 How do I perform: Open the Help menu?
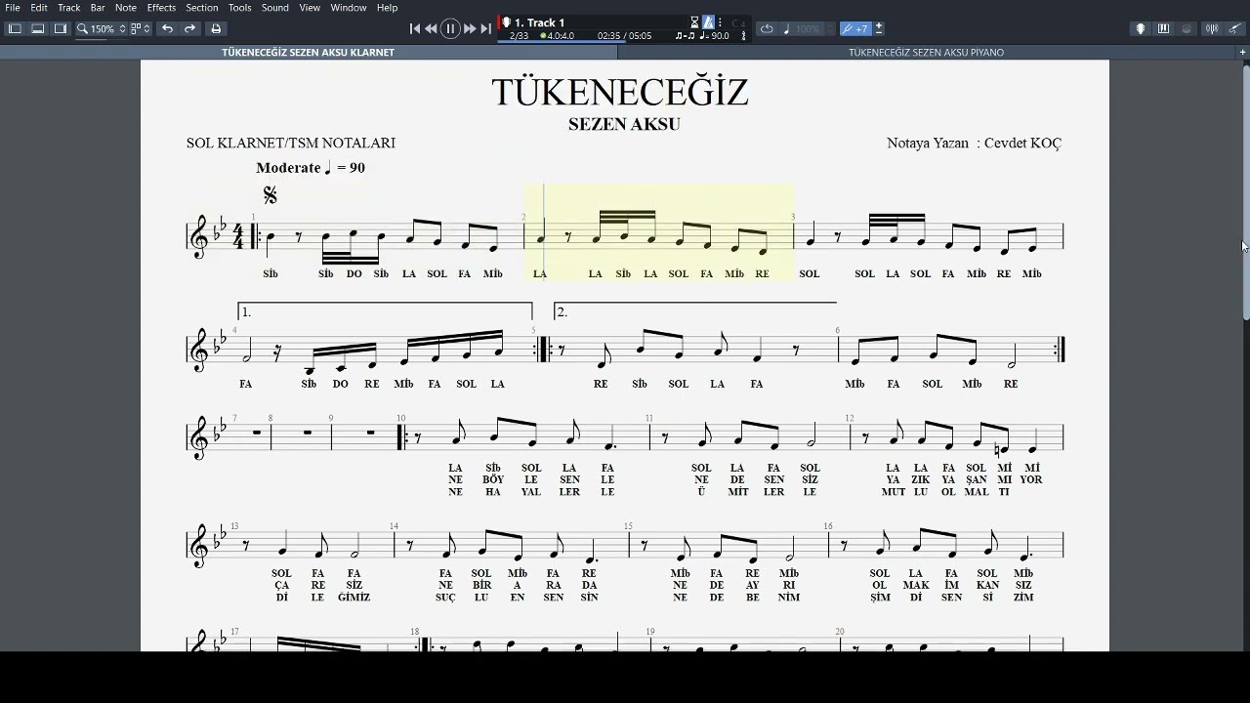coord(388,8)
